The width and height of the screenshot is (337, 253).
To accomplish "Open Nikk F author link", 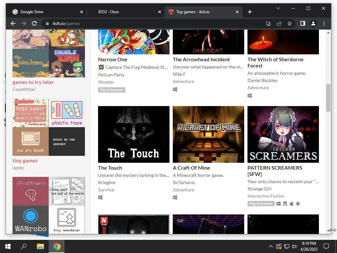I will (179, 74).
